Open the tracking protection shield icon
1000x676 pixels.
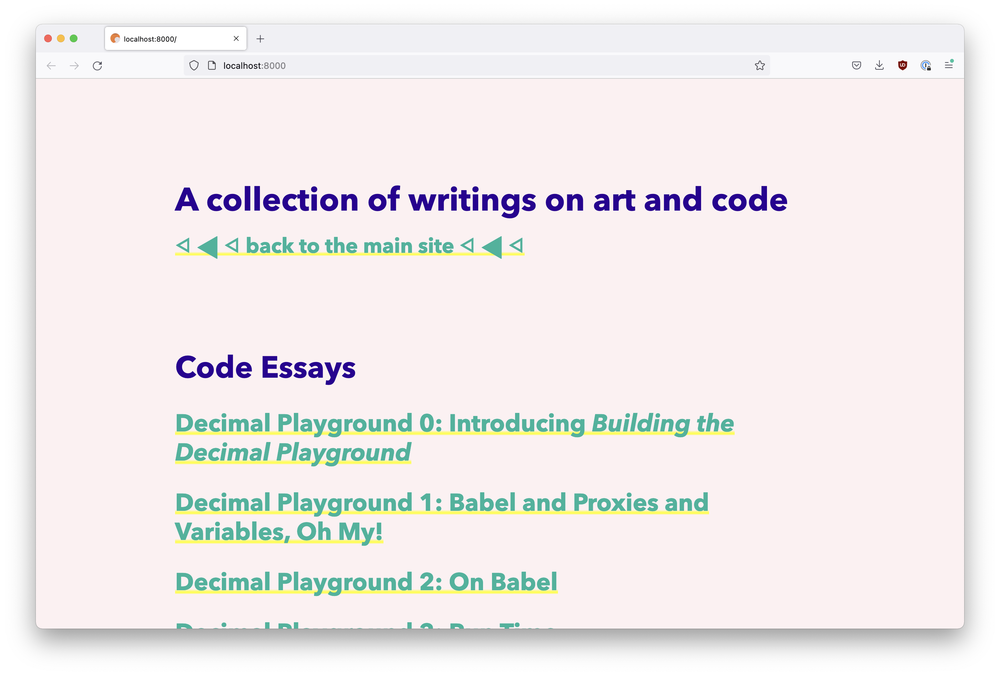tap(194, 65)
